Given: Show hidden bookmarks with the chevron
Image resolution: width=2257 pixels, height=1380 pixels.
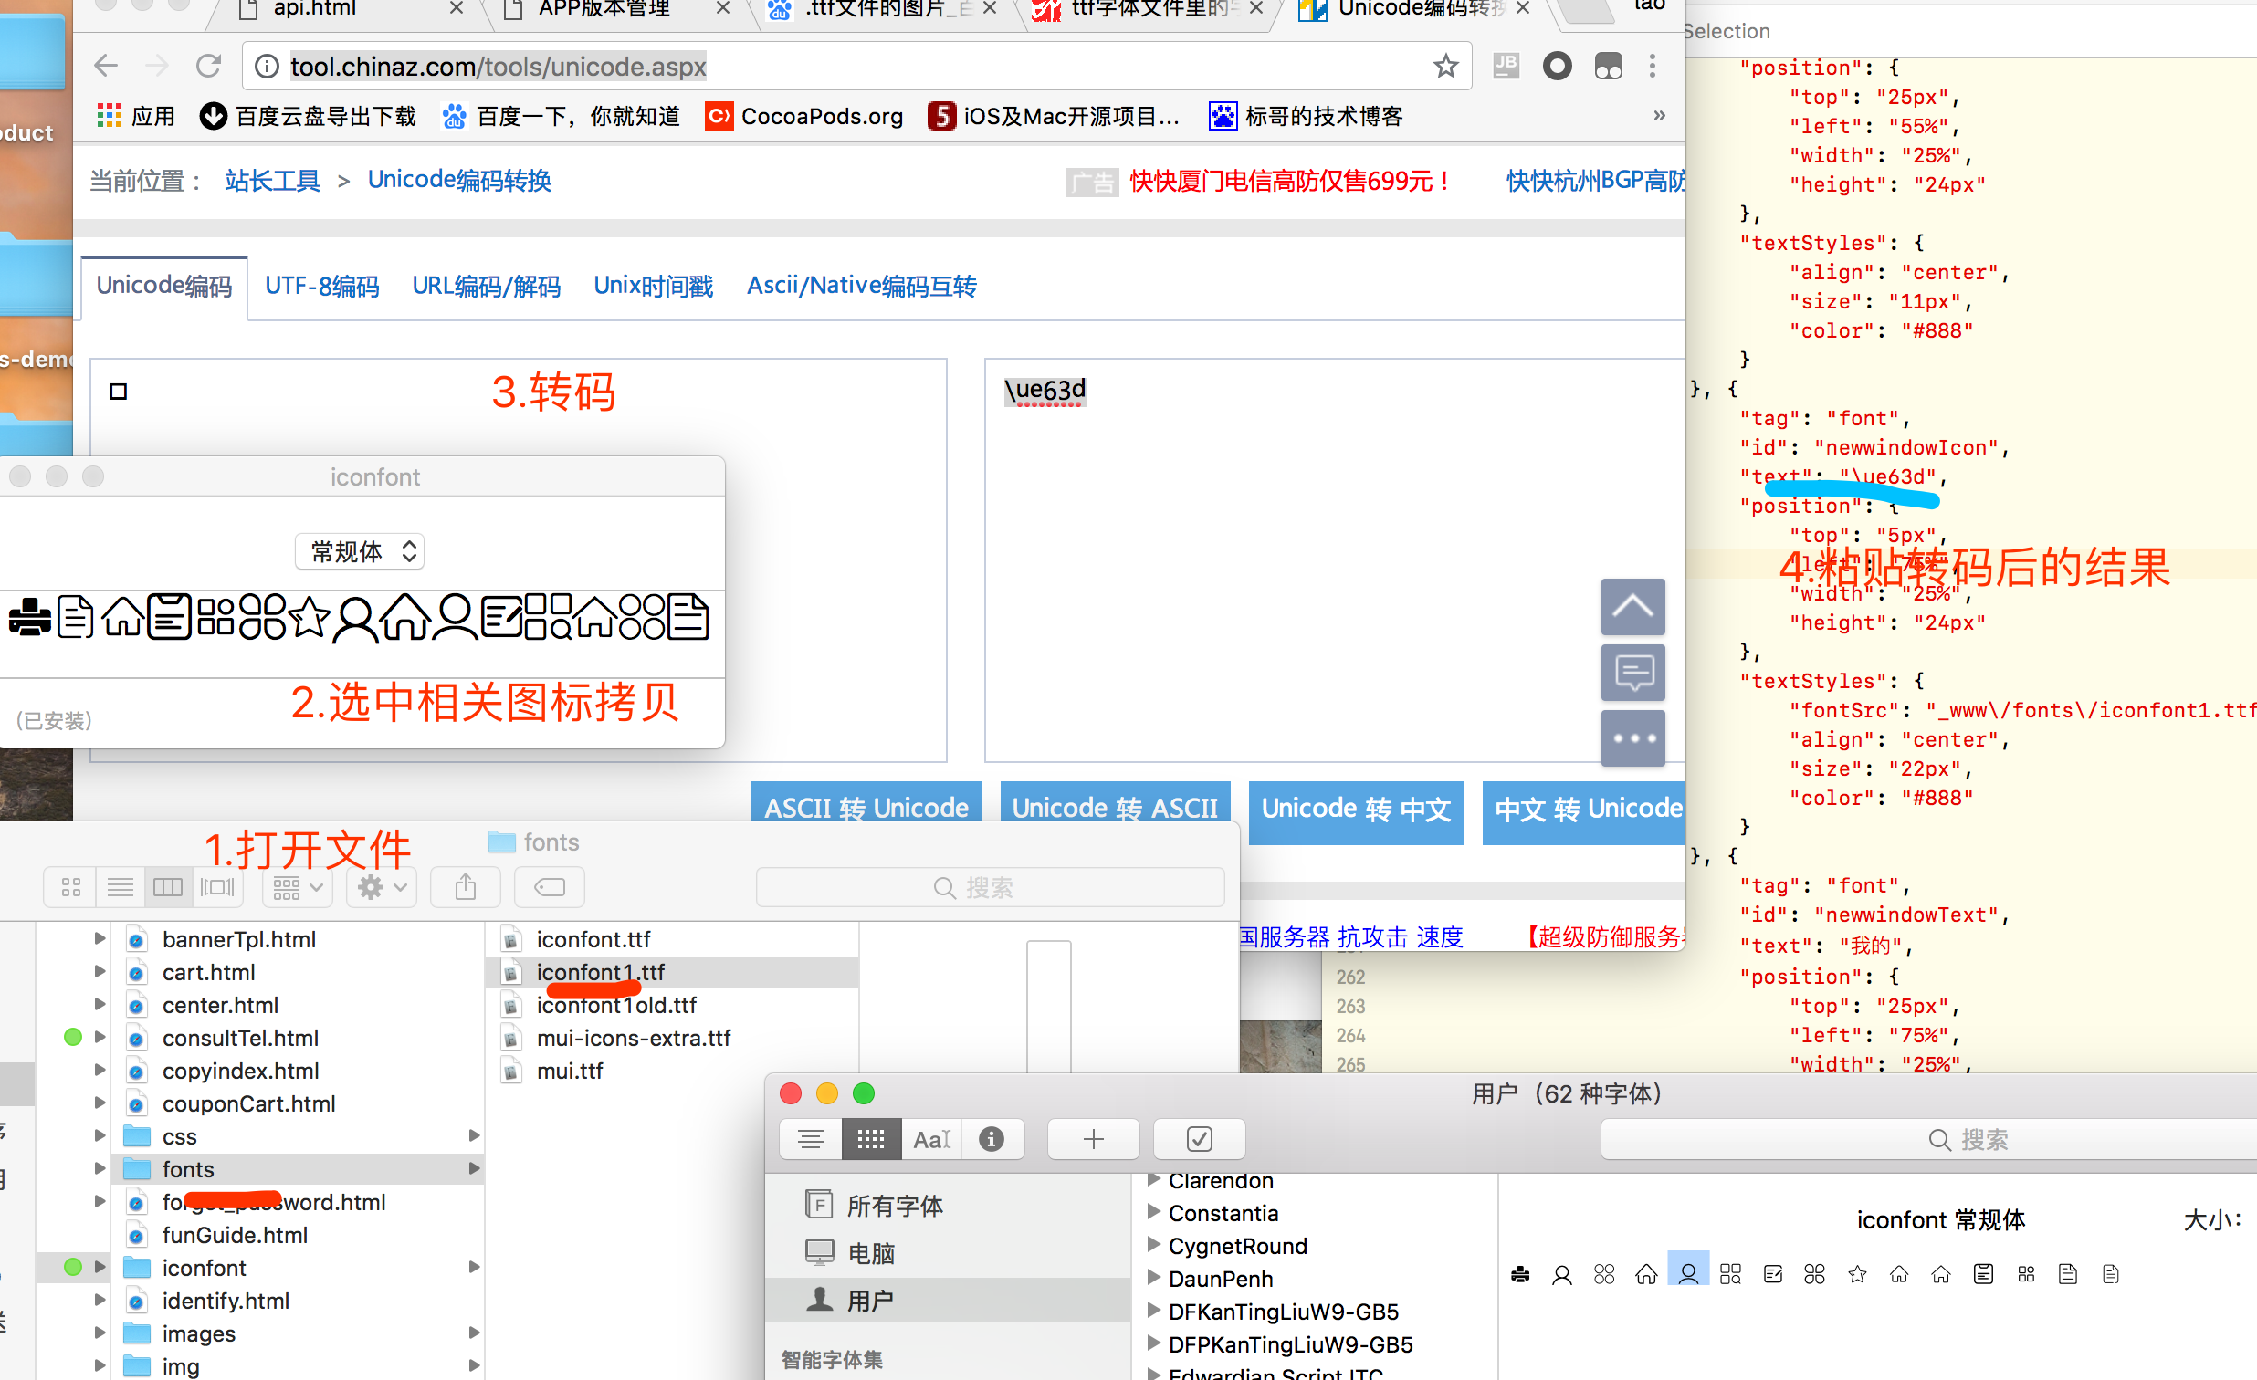Looking at the screenshot, I should pyautogui.click(x=1659, y=115).
